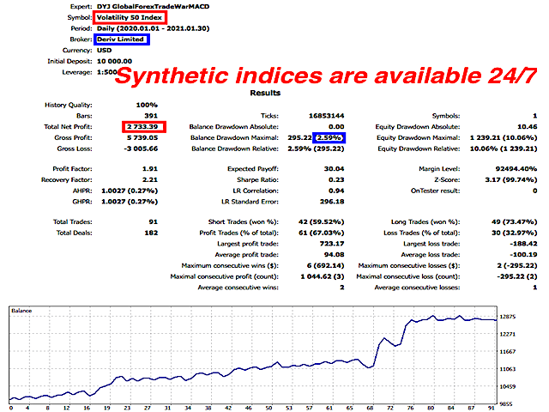The width and height of the screenshot is (549, 412).
Task: Click the LR Standard Error value 296.18
Action: pos(332,202)
